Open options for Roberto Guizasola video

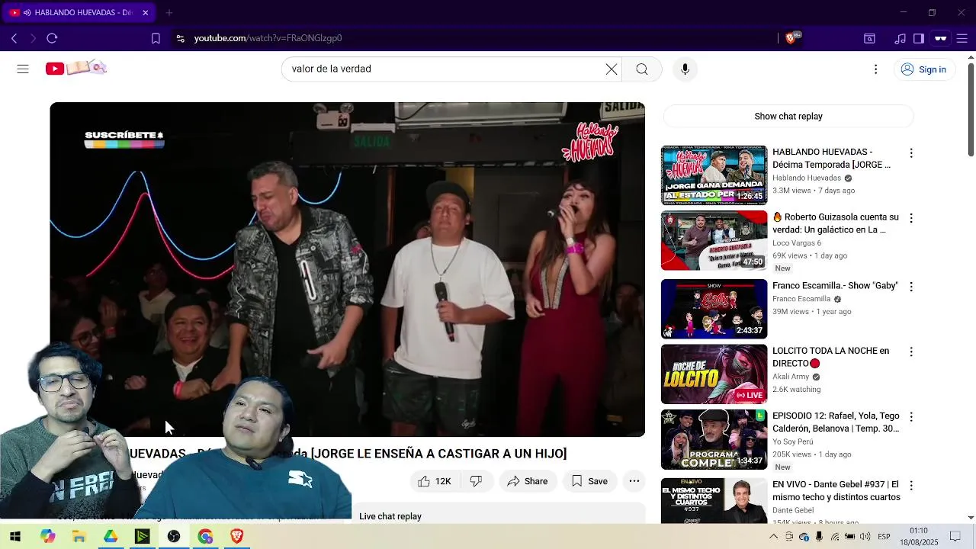point(910,218)
